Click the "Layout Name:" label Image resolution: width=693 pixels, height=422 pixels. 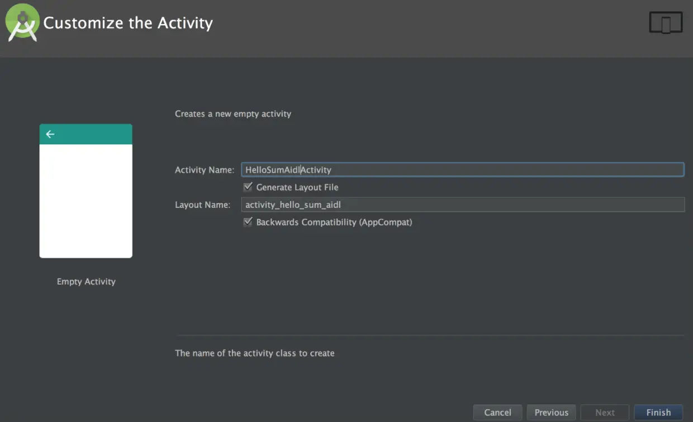(x=202, y=205)
